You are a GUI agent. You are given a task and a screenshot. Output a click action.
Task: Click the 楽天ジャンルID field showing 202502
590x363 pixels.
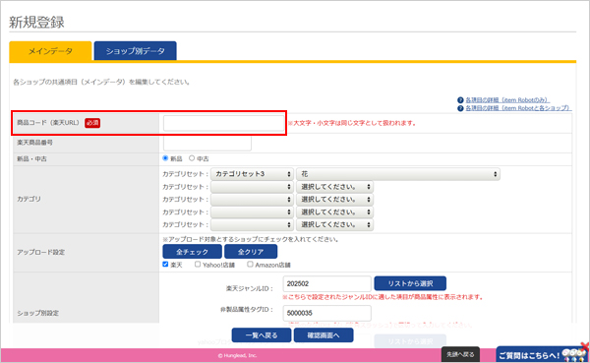[327, 283]
